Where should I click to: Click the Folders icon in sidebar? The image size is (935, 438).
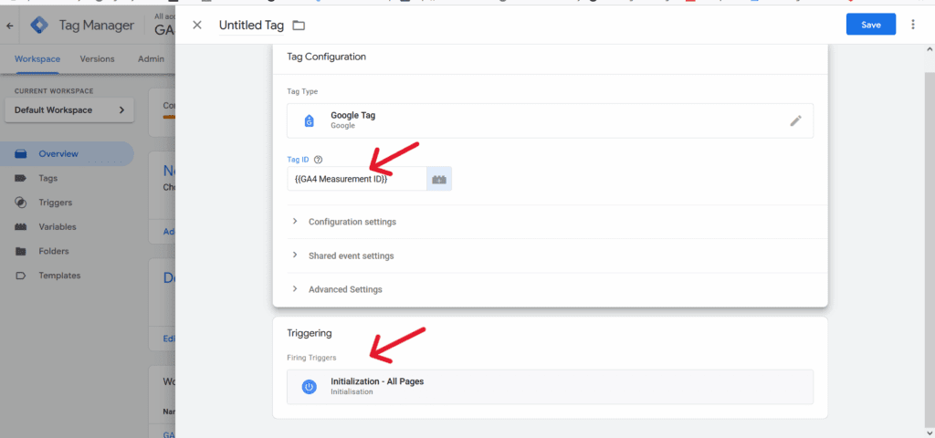click(21, 252)
